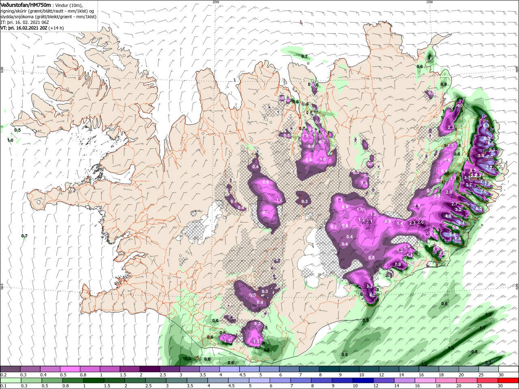
Task: Click the '12' label on the snow scale
Action: (382, 375)
